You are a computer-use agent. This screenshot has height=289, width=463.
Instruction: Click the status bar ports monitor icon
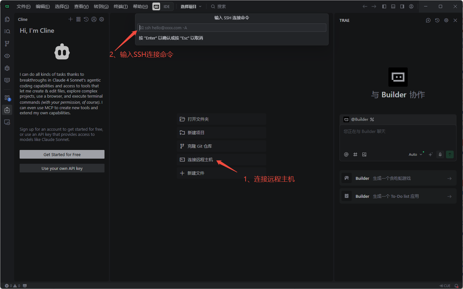(x=25, y=286)
